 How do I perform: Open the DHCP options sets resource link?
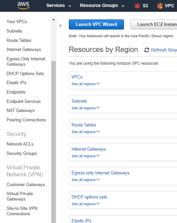pyautogui.click(x=89, y=197)
